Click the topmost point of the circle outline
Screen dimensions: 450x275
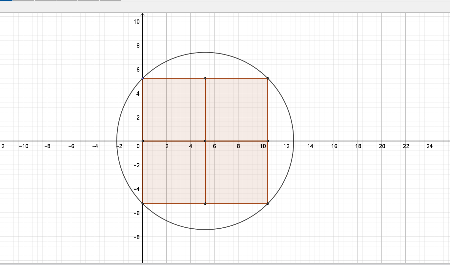coord(205,52)
